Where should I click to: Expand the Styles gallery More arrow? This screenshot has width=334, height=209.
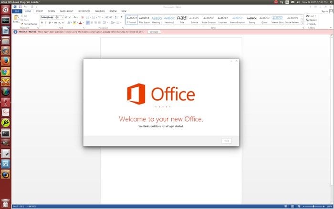click(302, 23)
